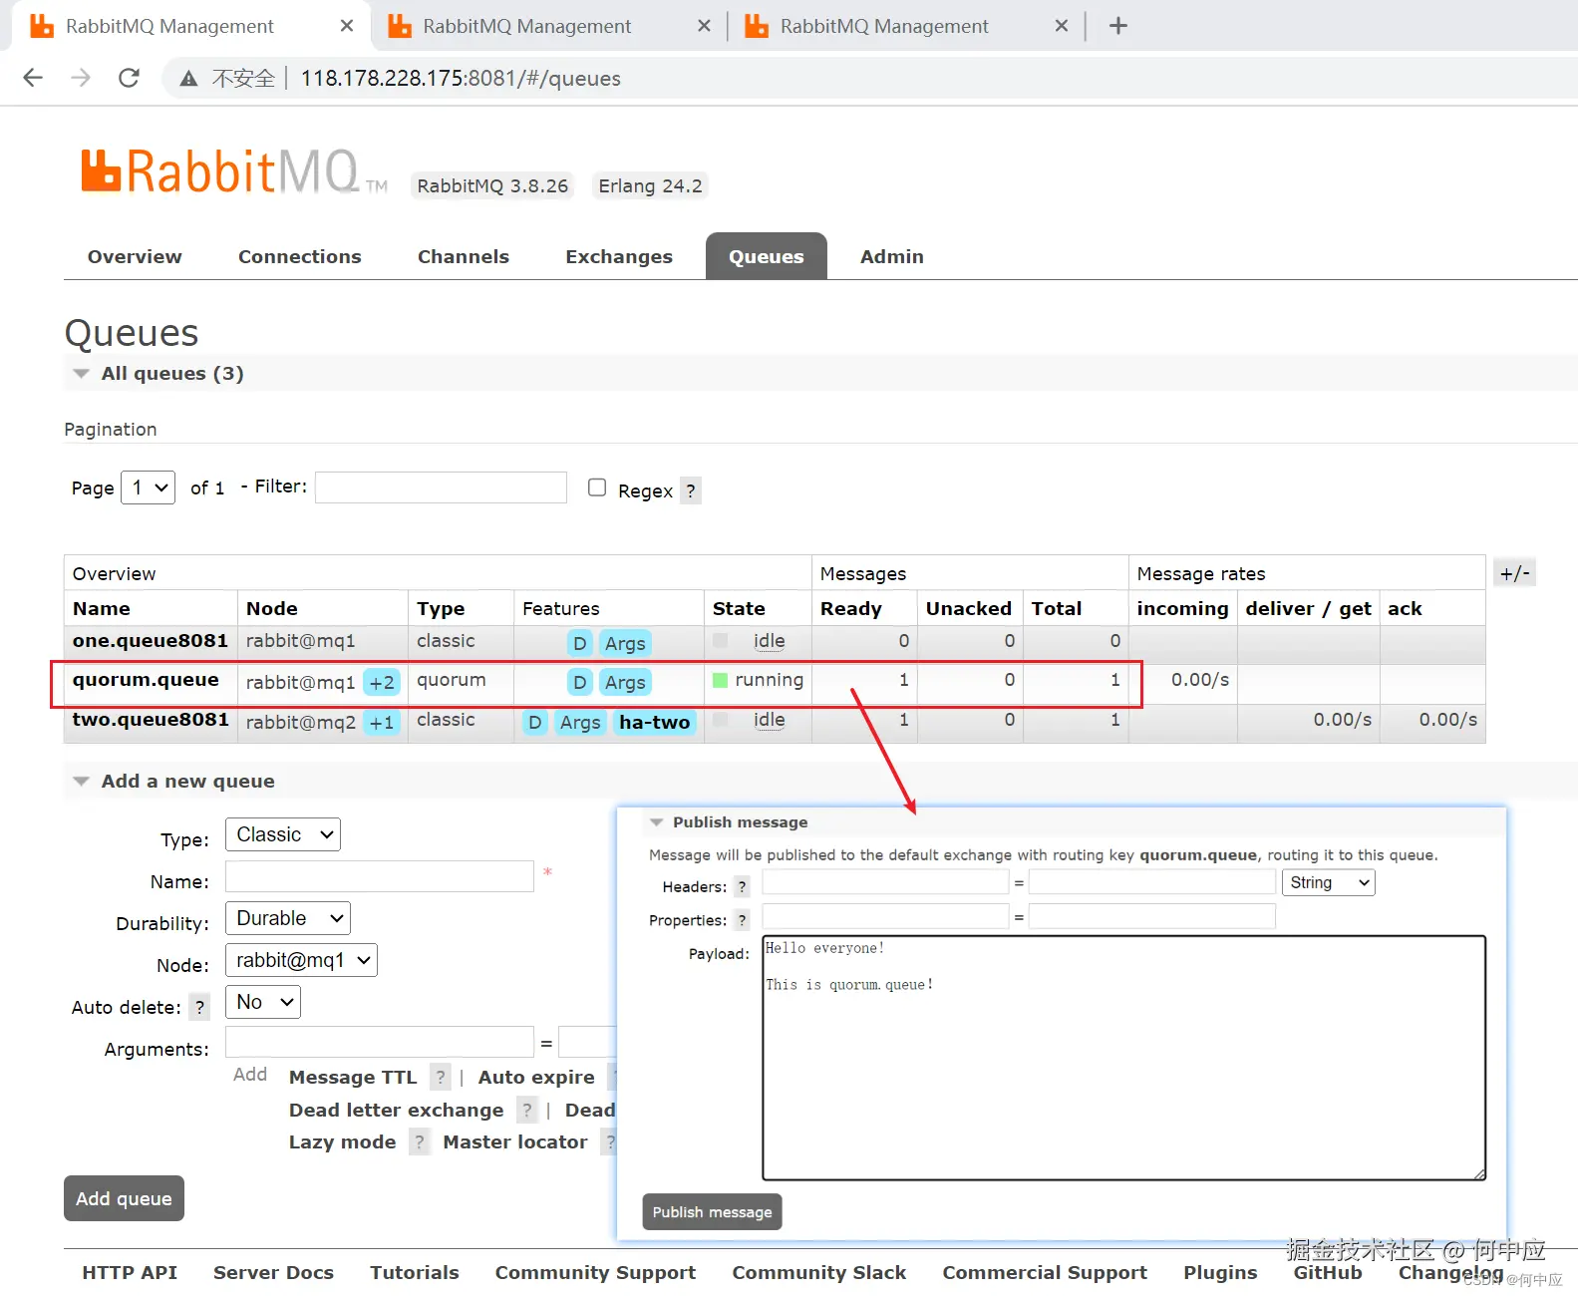The height and width of the screenshot is (1296, 1578).
Task: Click the browser address bar URL
Action: point(461,79)
